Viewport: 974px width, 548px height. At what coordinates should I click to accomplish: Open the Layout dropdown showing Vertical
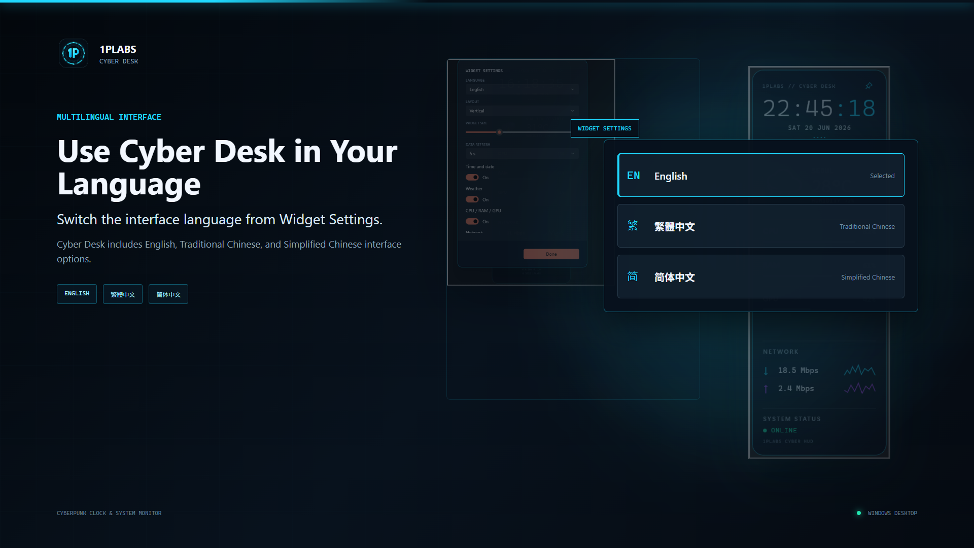tap(522, 111)
